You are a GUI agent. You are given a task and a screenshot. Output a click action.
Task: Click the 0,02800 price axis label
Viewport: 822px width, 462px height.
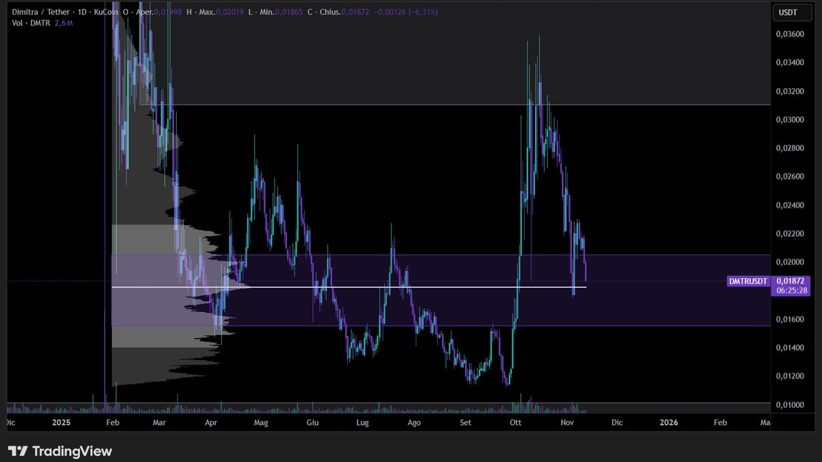click(x=790, y=148)
